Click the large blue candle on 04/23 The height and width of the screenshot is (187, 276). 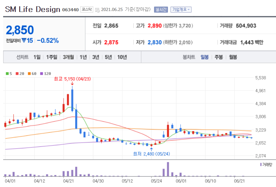click(x=72, y=100)
